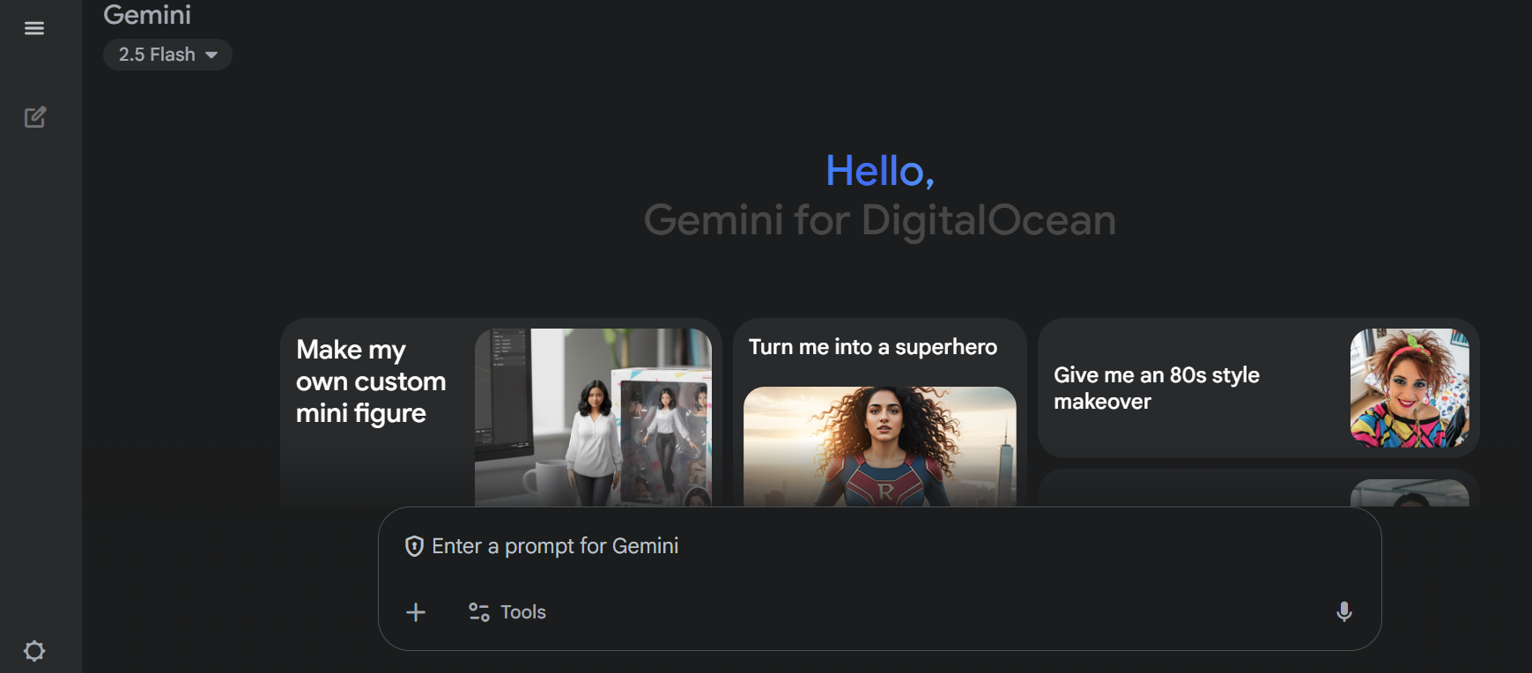Activate the microphone voice input
The image size is (1532, 673).
click(x=1343, y=611)
